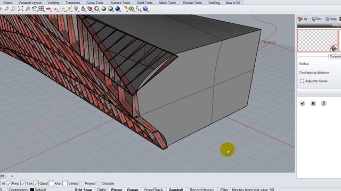This screenshot has height=191, width=341.
Task: Click the set CPlane origin icon
Action: click(x=55, y=9)
